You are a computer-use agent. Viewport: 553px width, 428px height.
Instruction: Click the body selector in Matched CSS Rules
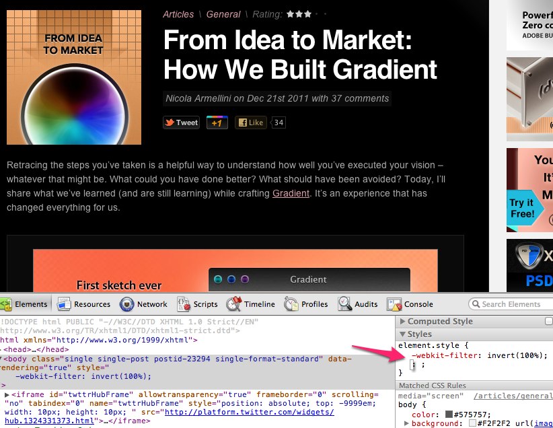[x=407, y=404]
